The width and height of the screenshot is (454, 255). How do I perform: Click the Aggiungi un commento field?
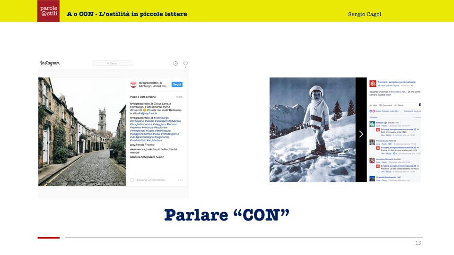pos(151,180)
